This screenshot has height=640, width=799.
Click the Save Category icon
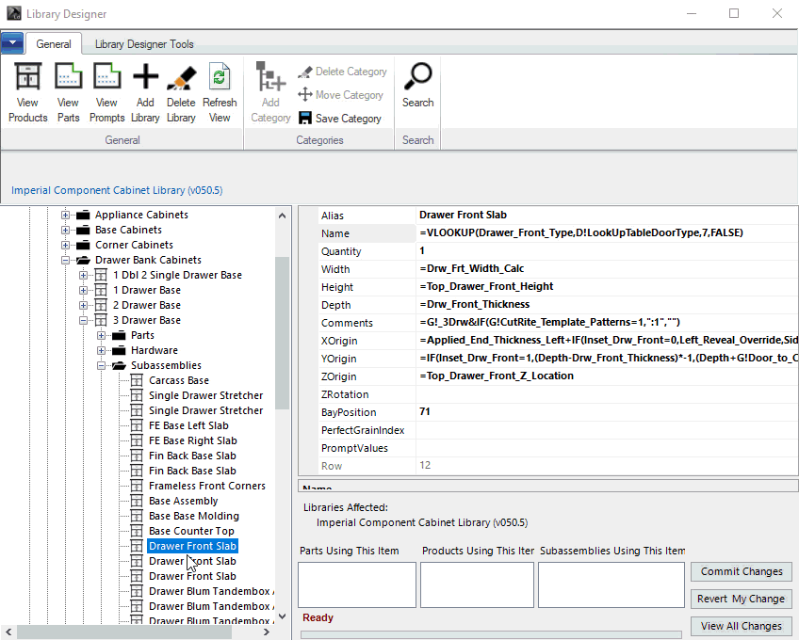tap(305, 119)
